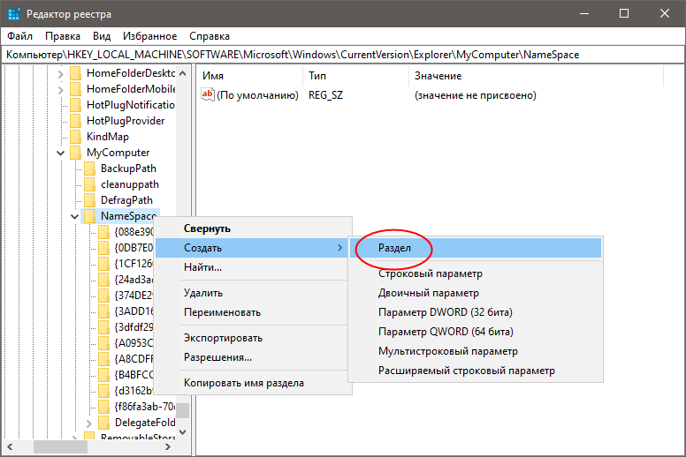Click the {d3162b key folder icon
This screenshot has width=686, height=457.
pos(103,391)
